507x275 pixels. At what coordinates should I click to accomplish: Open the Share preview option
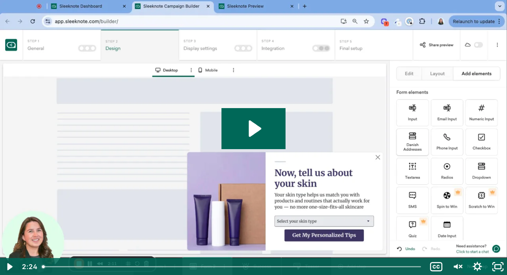point(436,45)
